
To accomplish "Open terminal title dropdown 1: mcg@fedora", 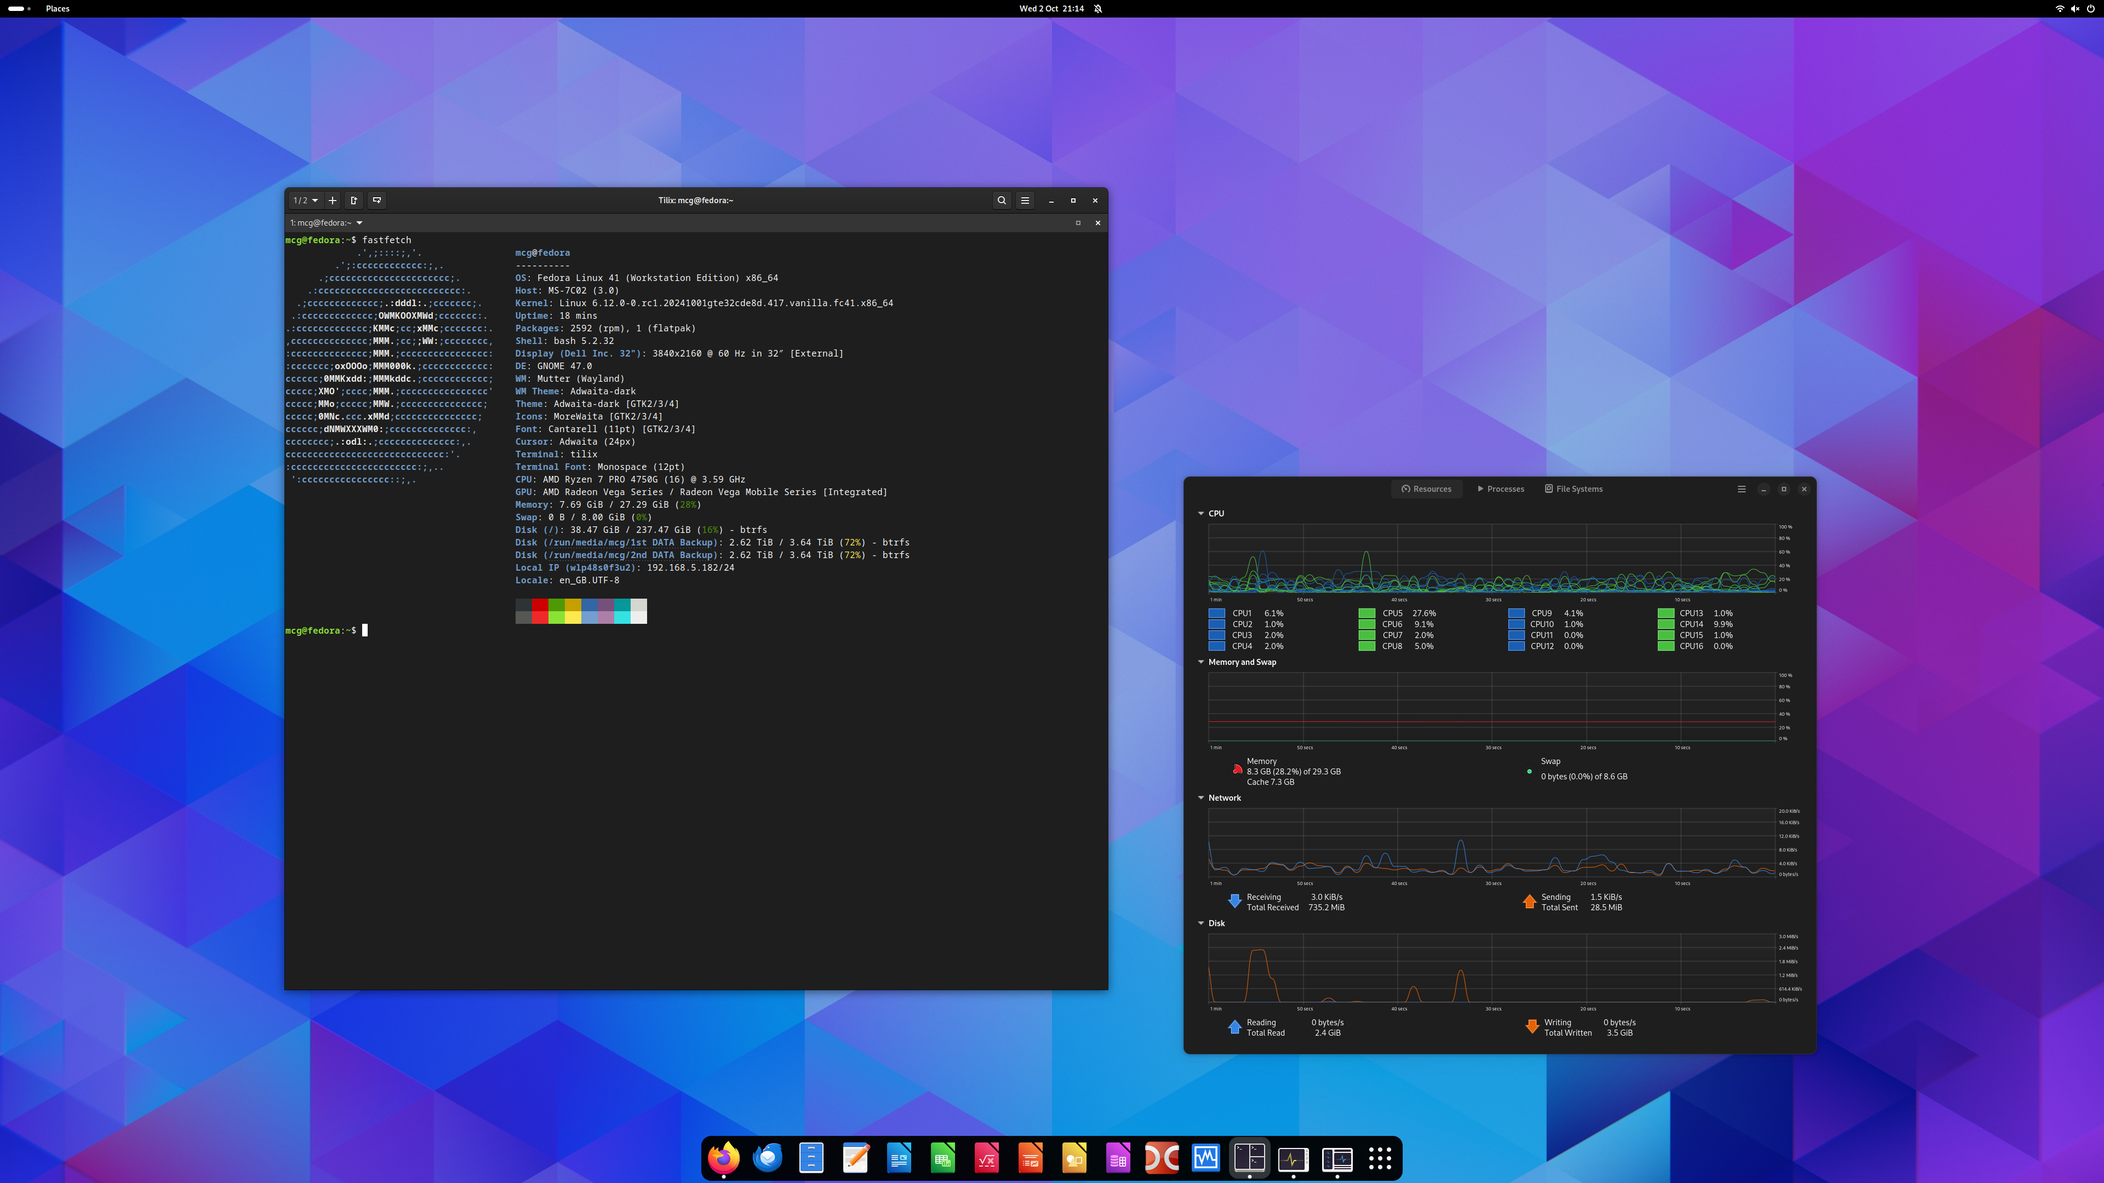I will [x=326, y=223].
